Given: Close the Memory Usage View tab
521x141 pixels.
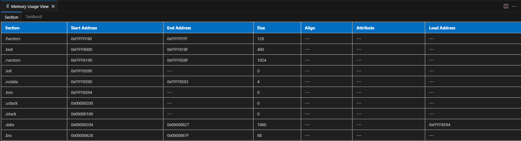Looking at the screenshot, I should [53, 6].
